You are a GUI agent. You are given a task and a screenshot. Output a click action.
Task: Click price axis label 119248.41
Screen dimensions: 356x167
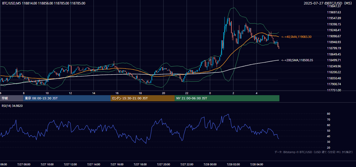334,30
